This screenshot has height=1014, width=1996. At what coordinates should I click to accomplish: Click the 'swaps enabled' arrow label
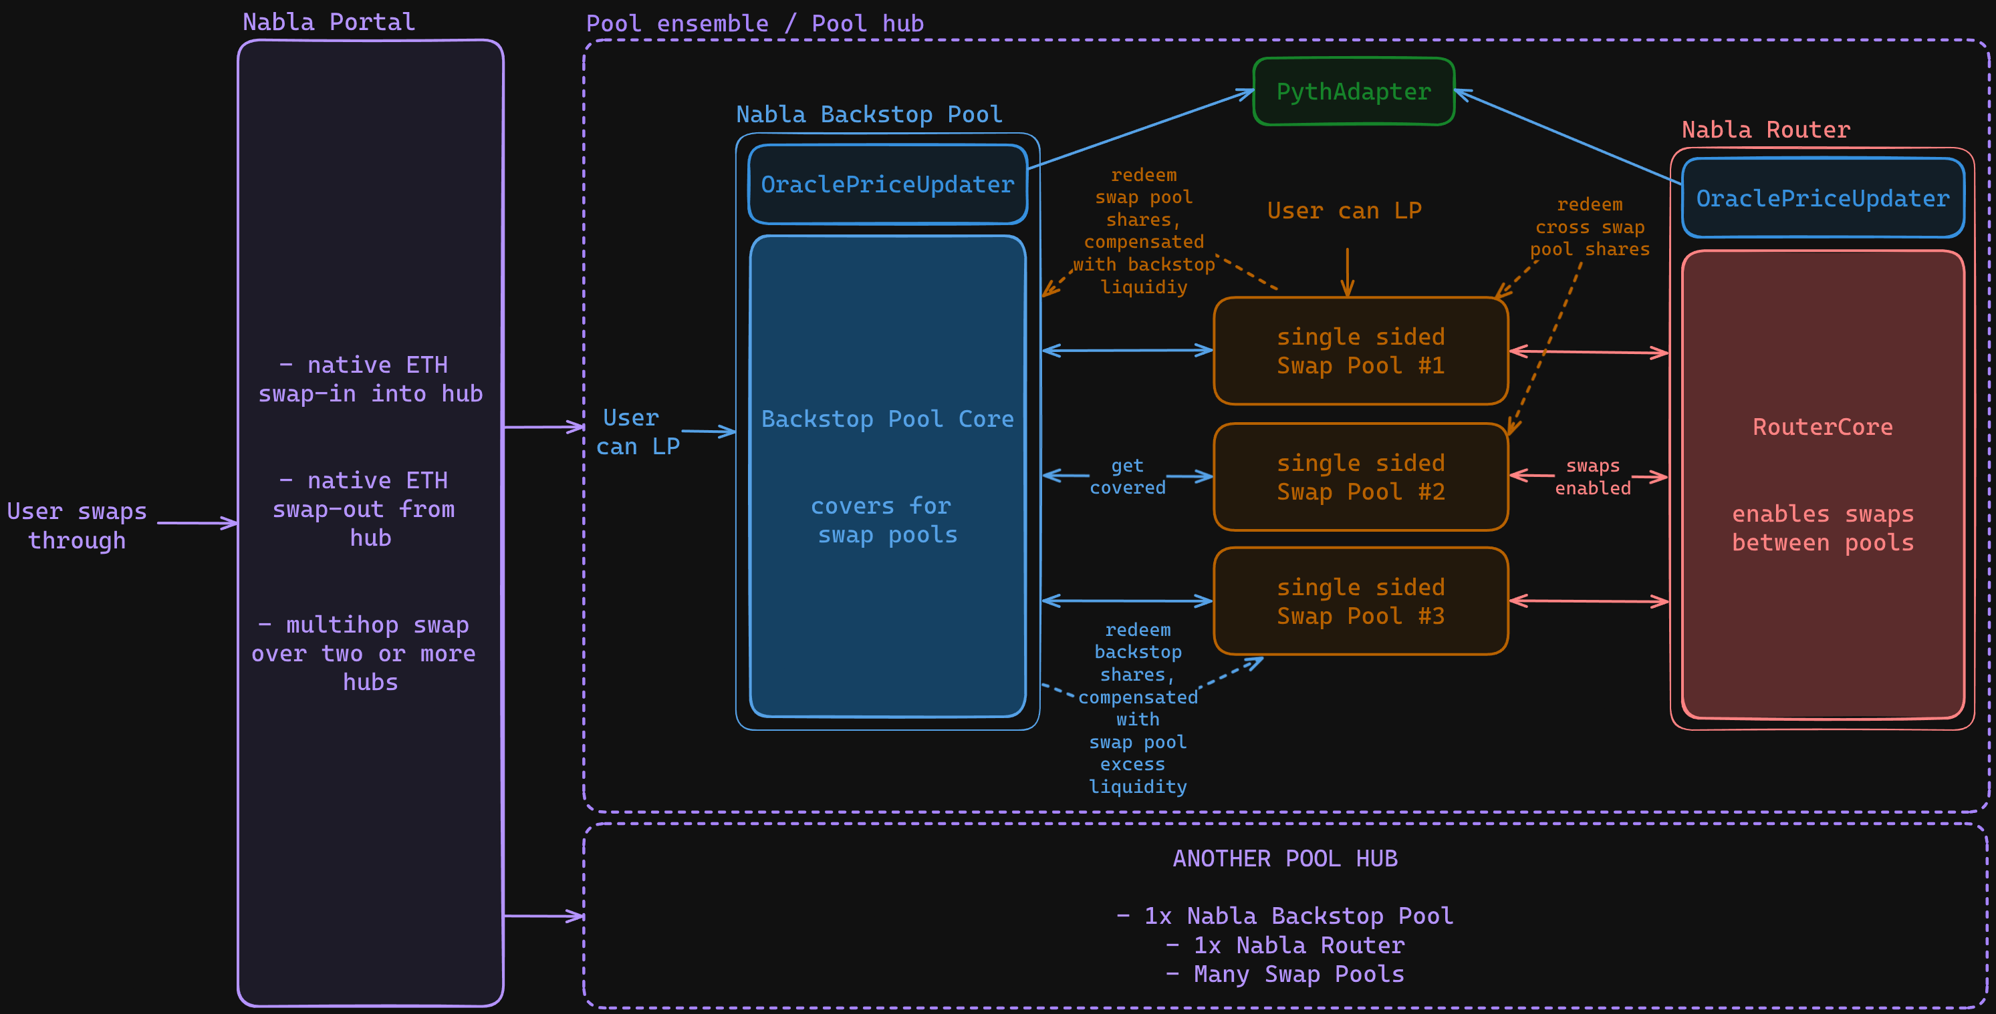click(x=1592, y=477)
